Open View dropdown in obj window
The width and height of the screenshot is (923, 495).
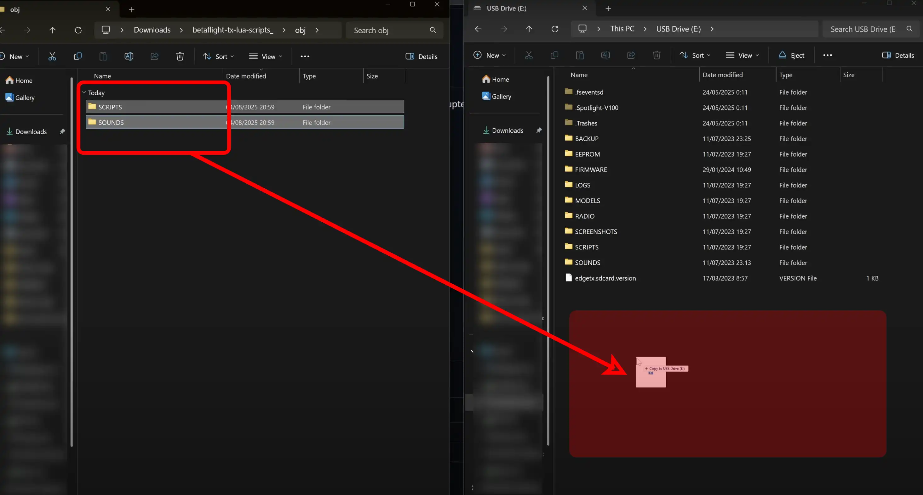[x=266, y=57]
